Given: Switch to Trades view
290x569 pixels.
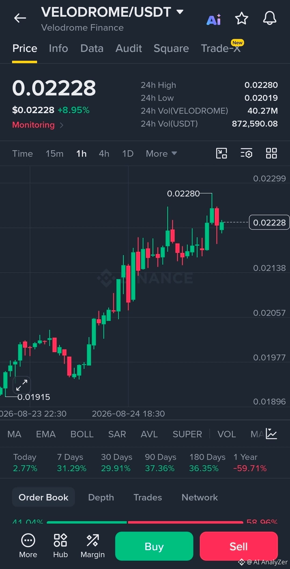Looking at the screenshot, I should pyautogui.click(x=148, y=497).
